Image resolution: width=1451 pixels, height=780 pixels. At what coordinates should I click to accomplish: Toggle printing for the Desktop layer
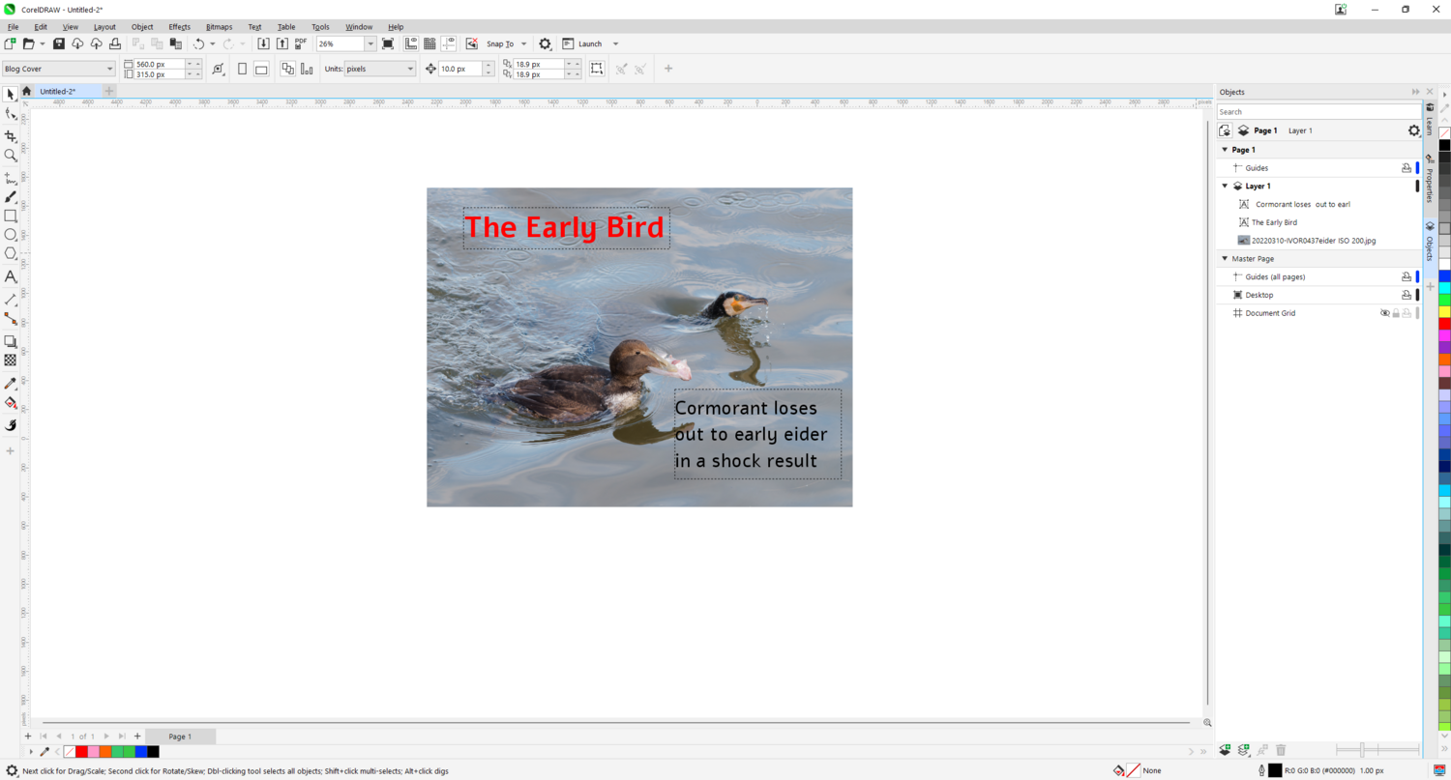tap(1407, 295)
